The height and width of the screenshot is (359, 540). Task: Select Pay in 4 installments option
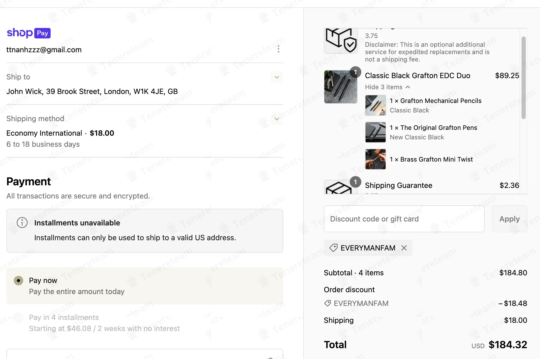tap(18, 317)
